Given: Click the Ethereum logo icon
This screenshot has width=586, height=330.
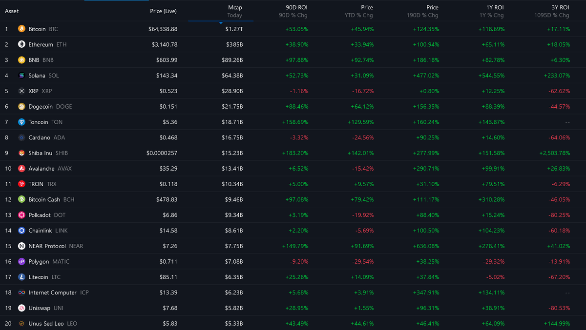Looking at the screenshot, I should click(x=21, y=44).
